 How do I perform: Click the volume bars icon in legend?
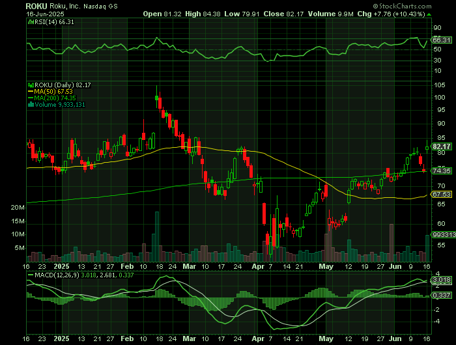coord(31,105)
